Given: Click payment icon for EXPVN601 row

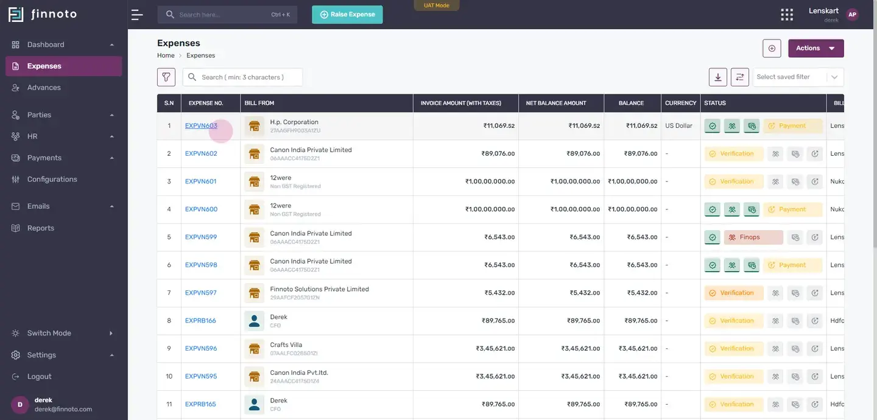Looking at the screenshot, I should [x=815, y=181].
